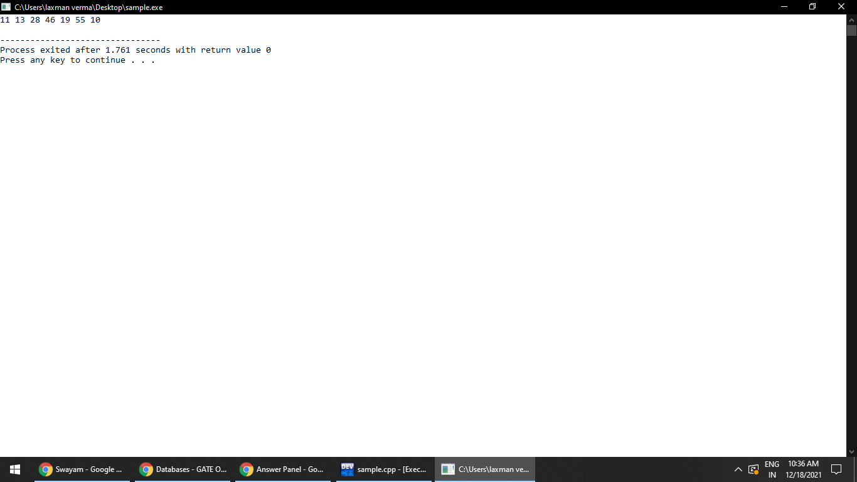Click the "Process exited after 1.761 seconds" line

[x=136, y=50]
